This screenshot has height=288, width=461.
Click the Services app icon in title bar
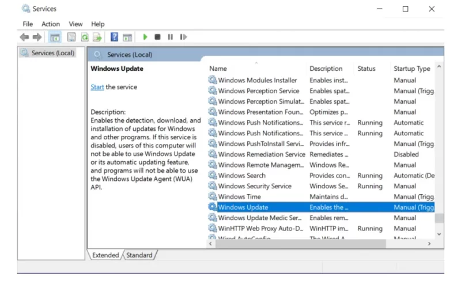point(26,9)
